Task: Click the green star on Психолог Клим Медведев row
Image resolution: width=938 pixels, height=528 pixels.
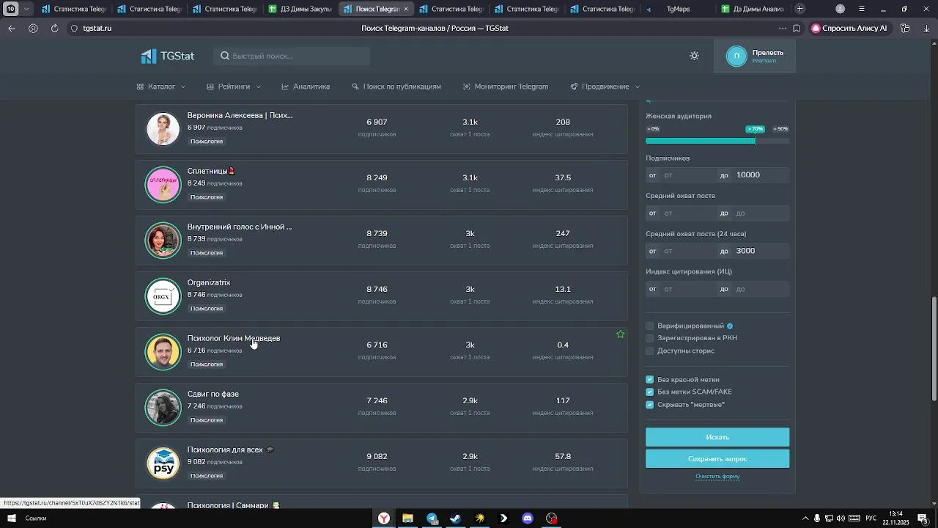Action: [x=621, y=334]
